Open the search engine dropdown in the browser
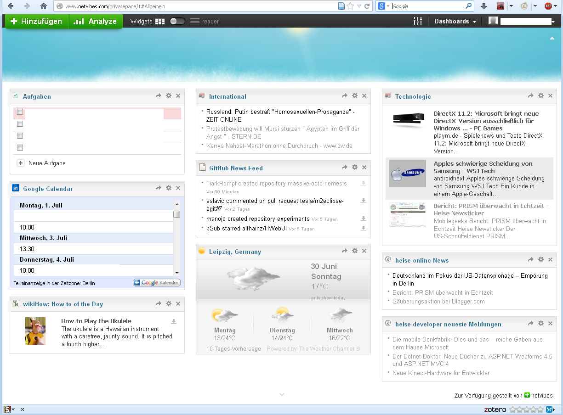The height and width of the screenshot is (415, 563). click(387, 6)
